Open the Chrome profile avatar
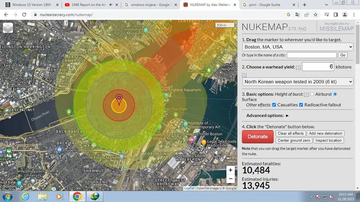This screenshot has width=360, height=202. tap(345, 15)
